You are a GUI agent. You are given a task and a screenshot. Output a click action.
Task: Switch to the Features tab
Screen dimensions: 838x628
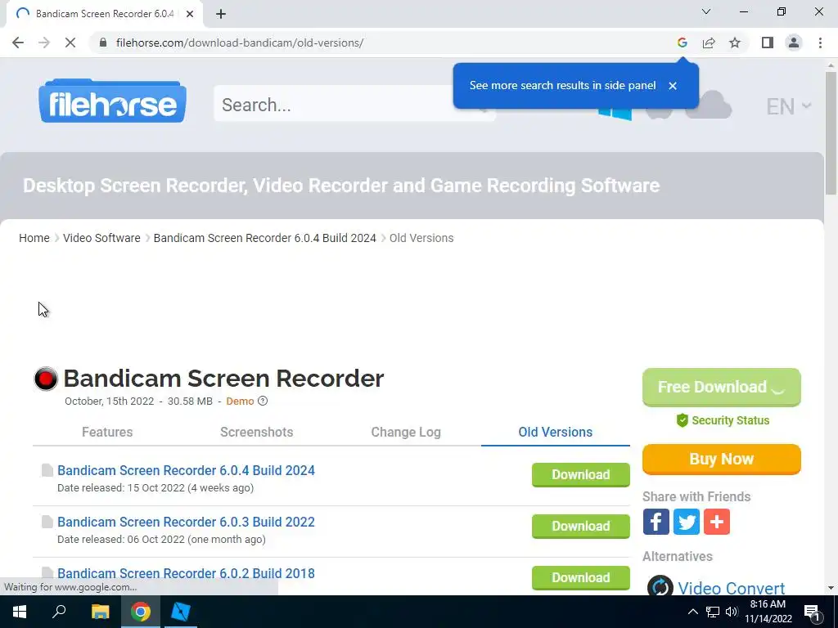click(107, 432)
